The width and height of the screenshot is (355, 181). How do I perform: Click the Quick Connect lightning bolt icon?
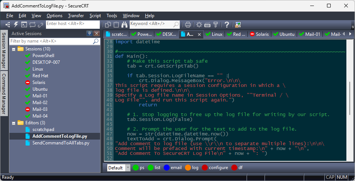(x=16, y=25)
